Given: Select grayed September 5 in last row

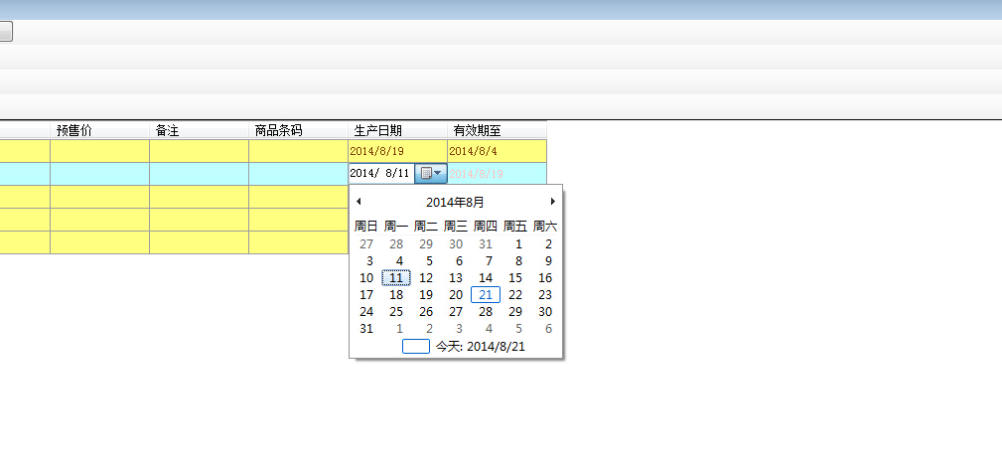Looking at the screenshot, I should click(x=518, y=329).
